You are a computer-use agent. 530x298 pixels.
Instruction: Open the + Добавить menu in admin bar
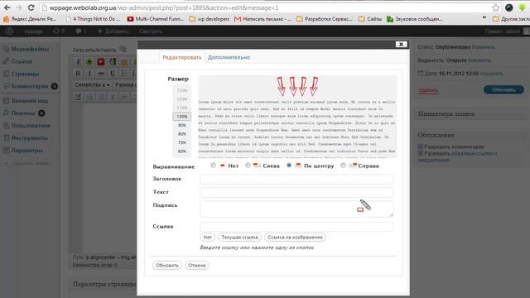pyautogui.click(x=113, y=31)
